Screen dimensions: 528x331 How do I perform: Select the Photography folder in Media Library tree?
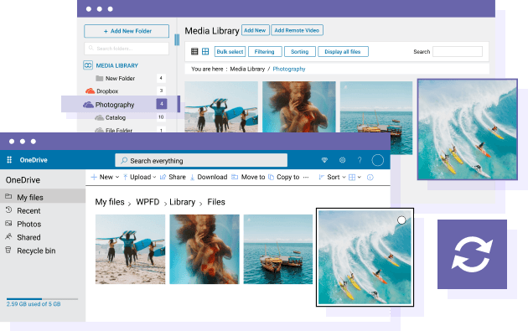pyautogui.click(x=121, y=105)
